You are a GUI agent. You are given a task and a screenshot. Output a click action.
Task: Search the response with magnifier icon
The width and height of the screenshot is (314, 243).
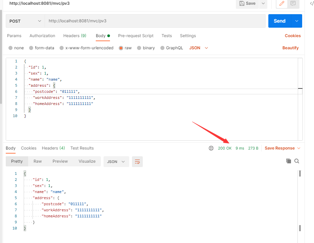(297, 161)
